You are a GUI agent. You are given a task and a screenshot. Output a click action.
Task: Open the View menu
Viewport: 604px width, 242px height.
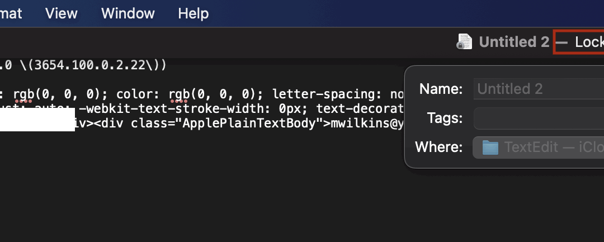coord(62,13)
